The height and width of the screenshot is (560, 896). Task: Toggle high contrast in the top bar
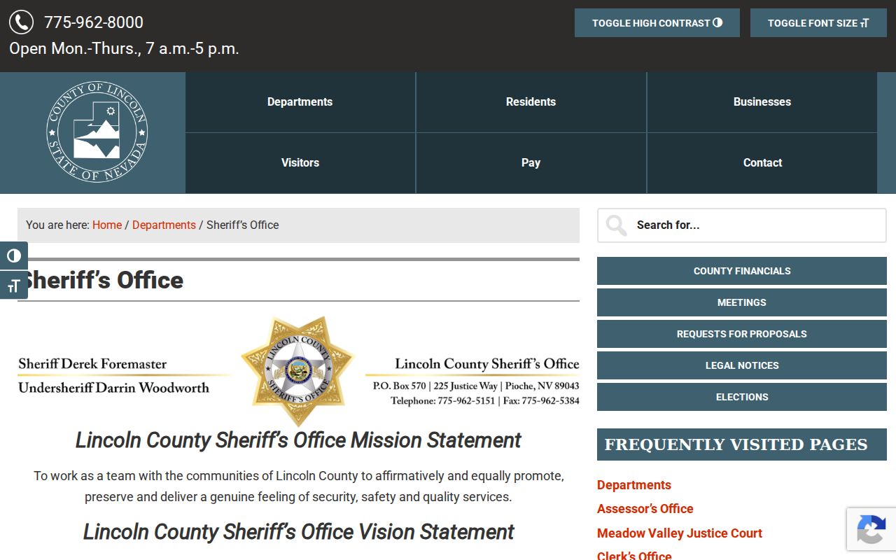point(657,23)
